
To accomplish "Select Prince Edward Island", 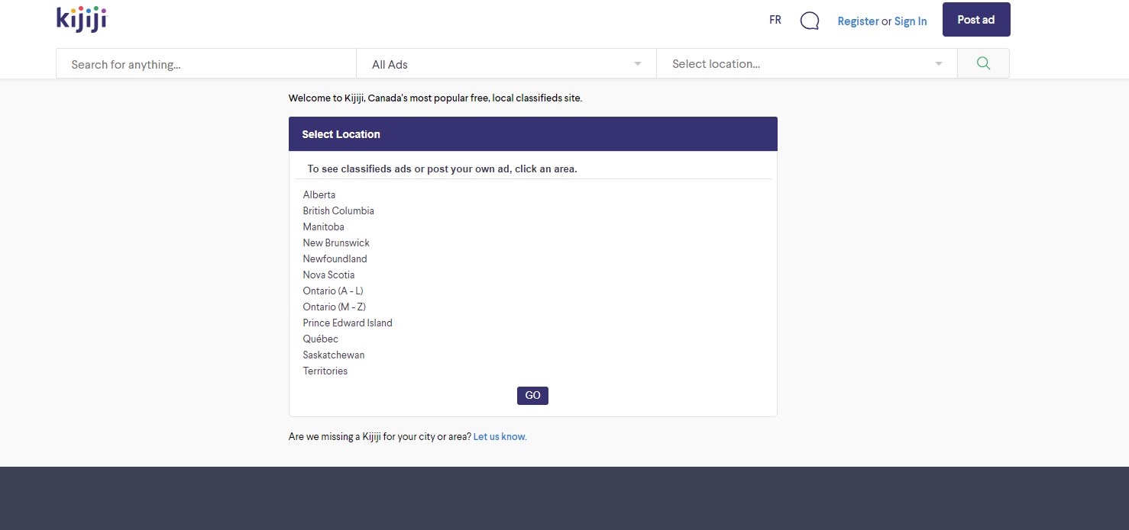I will pyautogui.click(x=348, y=323).
